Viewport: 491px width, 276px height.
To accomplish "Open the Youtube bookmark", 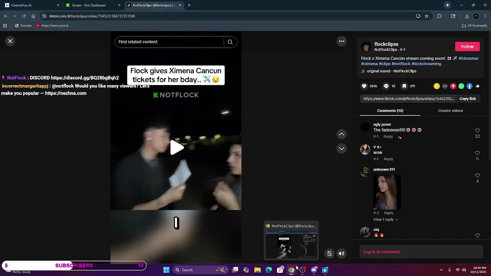I will [23, 26].
